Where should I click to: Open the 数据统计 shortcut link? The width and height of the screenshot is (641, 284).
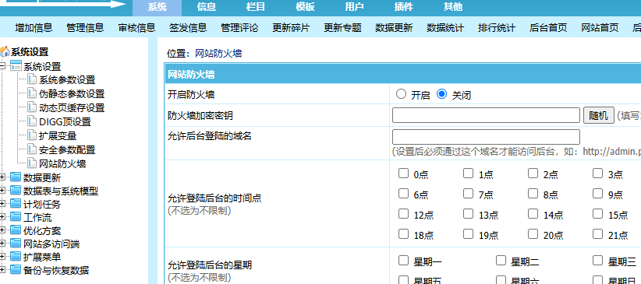[x=445, y=27]
